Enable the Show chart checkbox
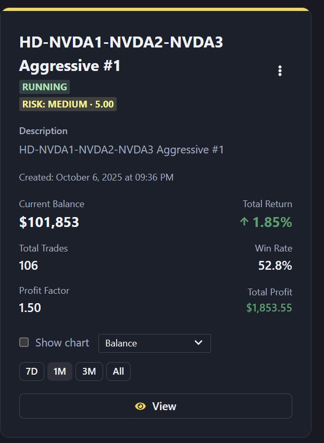 (x=24, y=342)
